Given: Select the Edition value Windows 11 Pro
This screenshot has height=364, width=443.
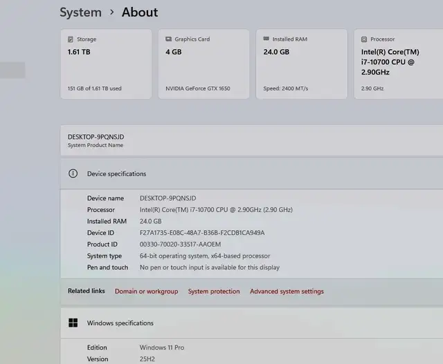Looking at the screenshot, I should coord(162,347).
